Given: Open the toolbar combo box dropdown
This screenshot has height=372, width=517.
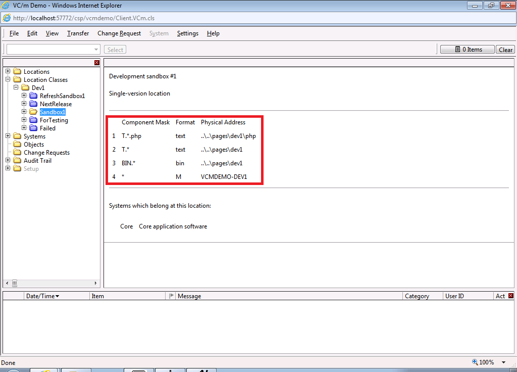Looking at the screenshot, I should [96, 50].
